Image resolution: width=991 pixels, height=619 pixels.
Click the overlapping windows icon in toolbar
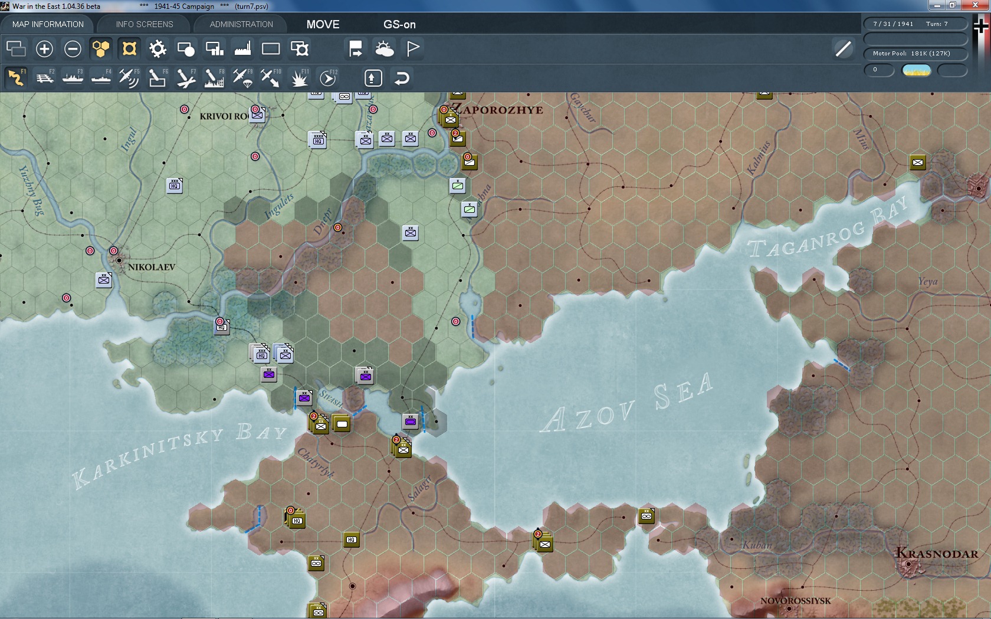click(16, 49)
